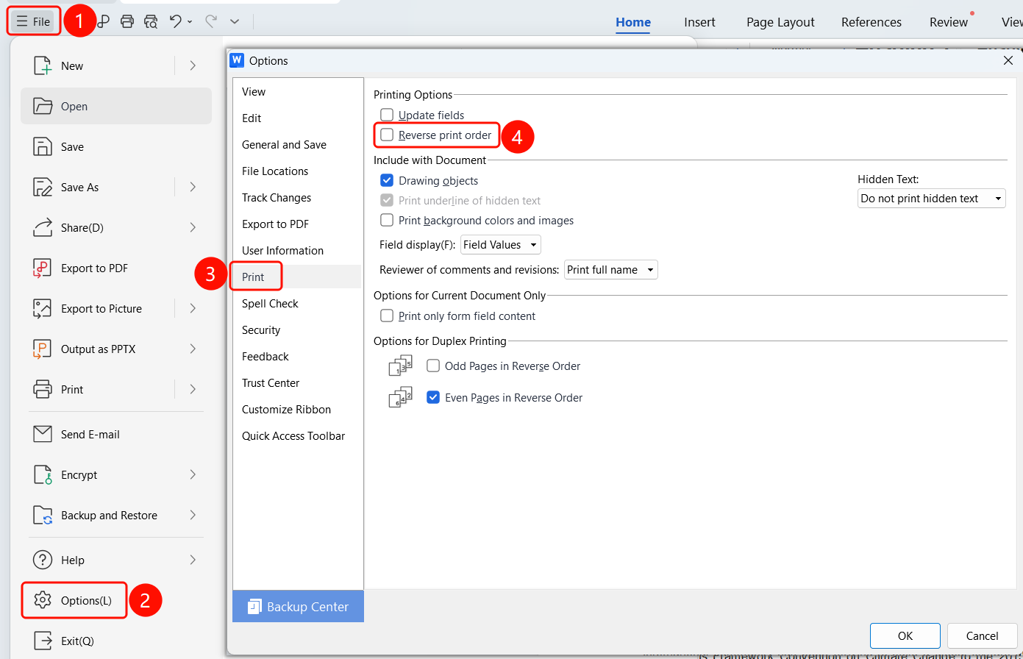Enable the Update fields checkbox
1023x659 pixels.
point(387,115)
